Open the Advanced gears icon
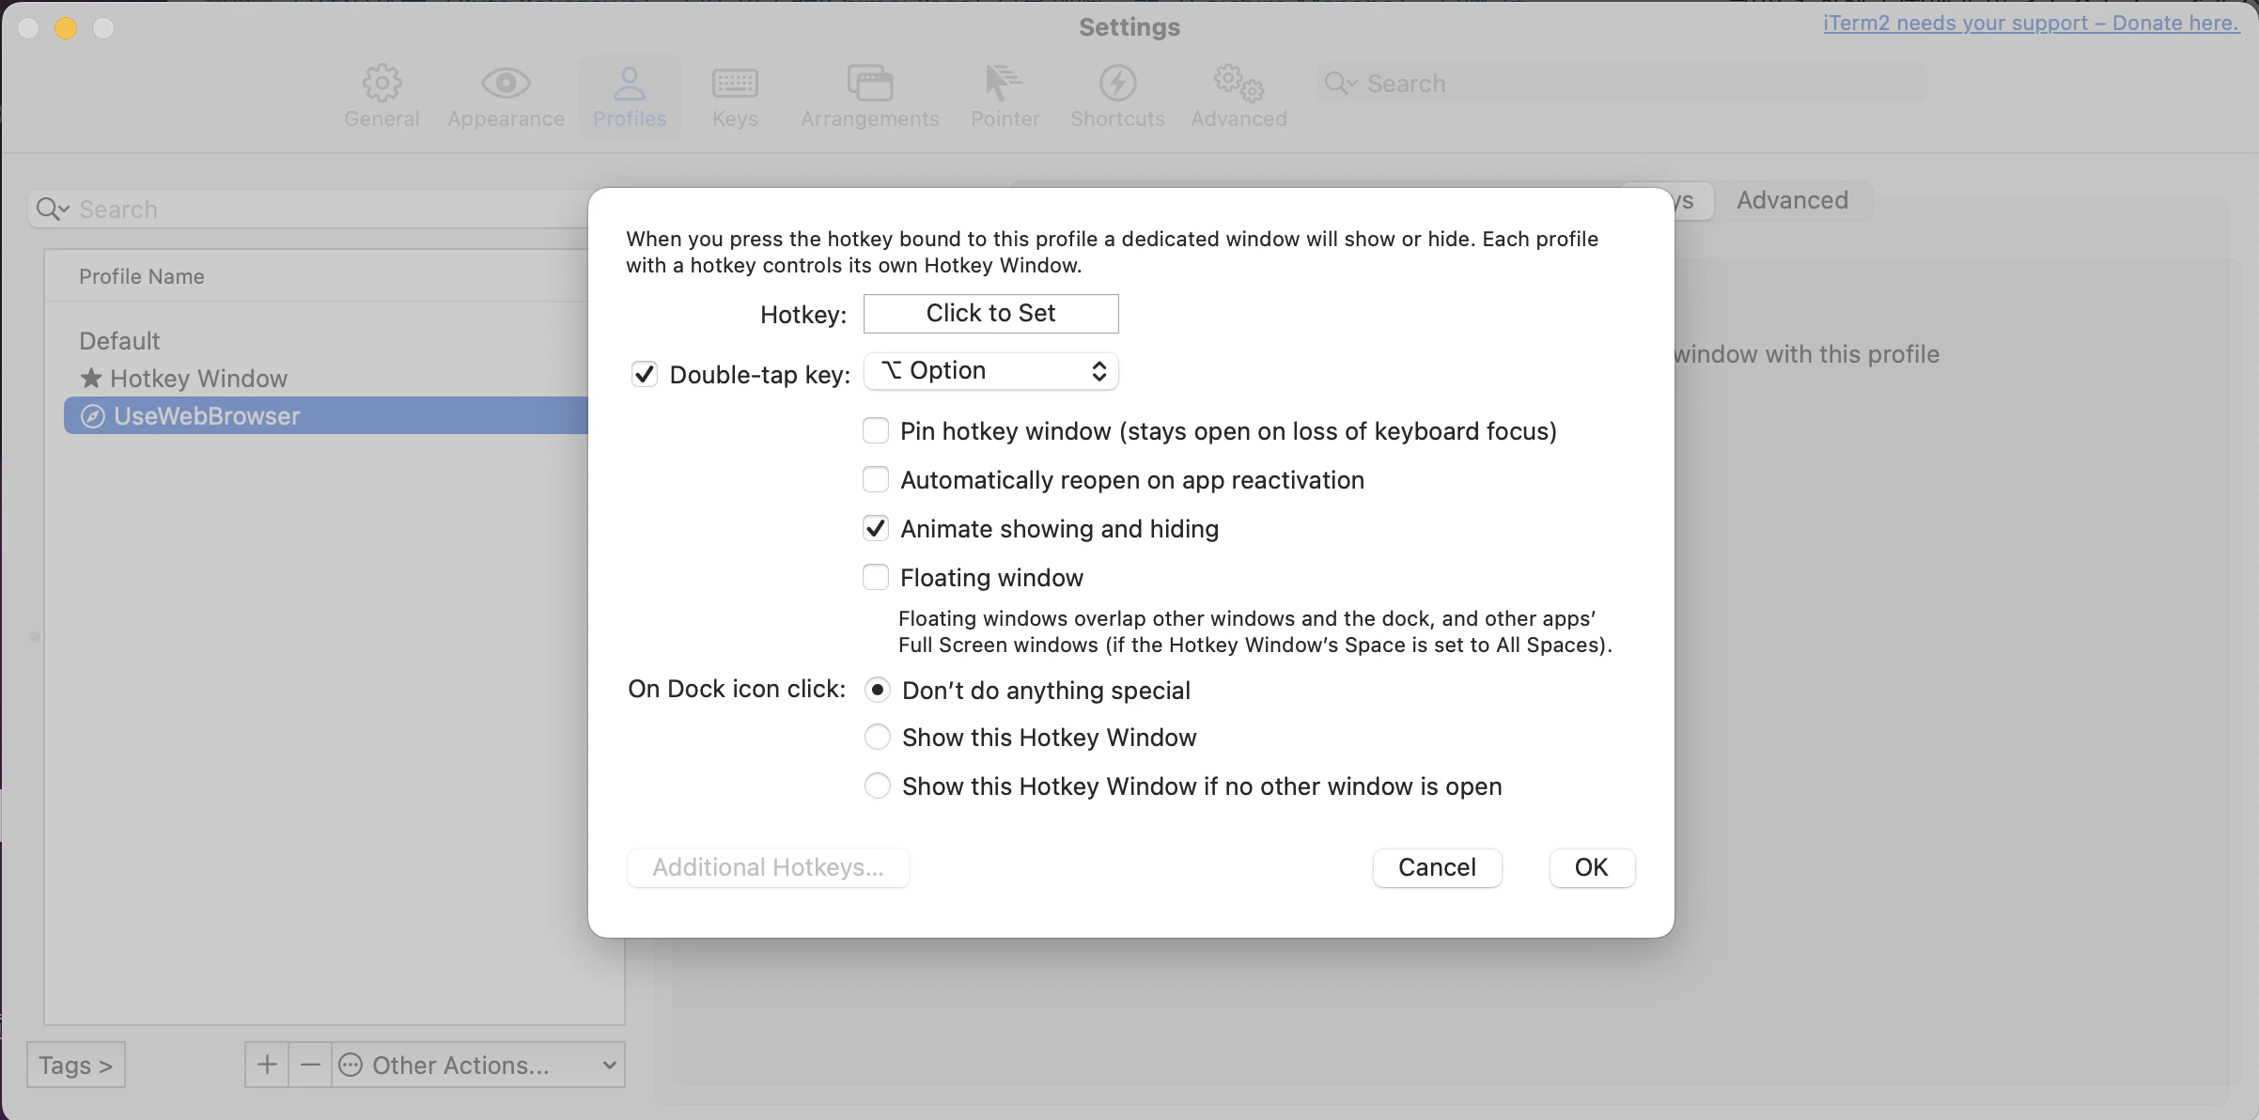Screen dimensions: 2259x1120 click(x=1239, y=84)
